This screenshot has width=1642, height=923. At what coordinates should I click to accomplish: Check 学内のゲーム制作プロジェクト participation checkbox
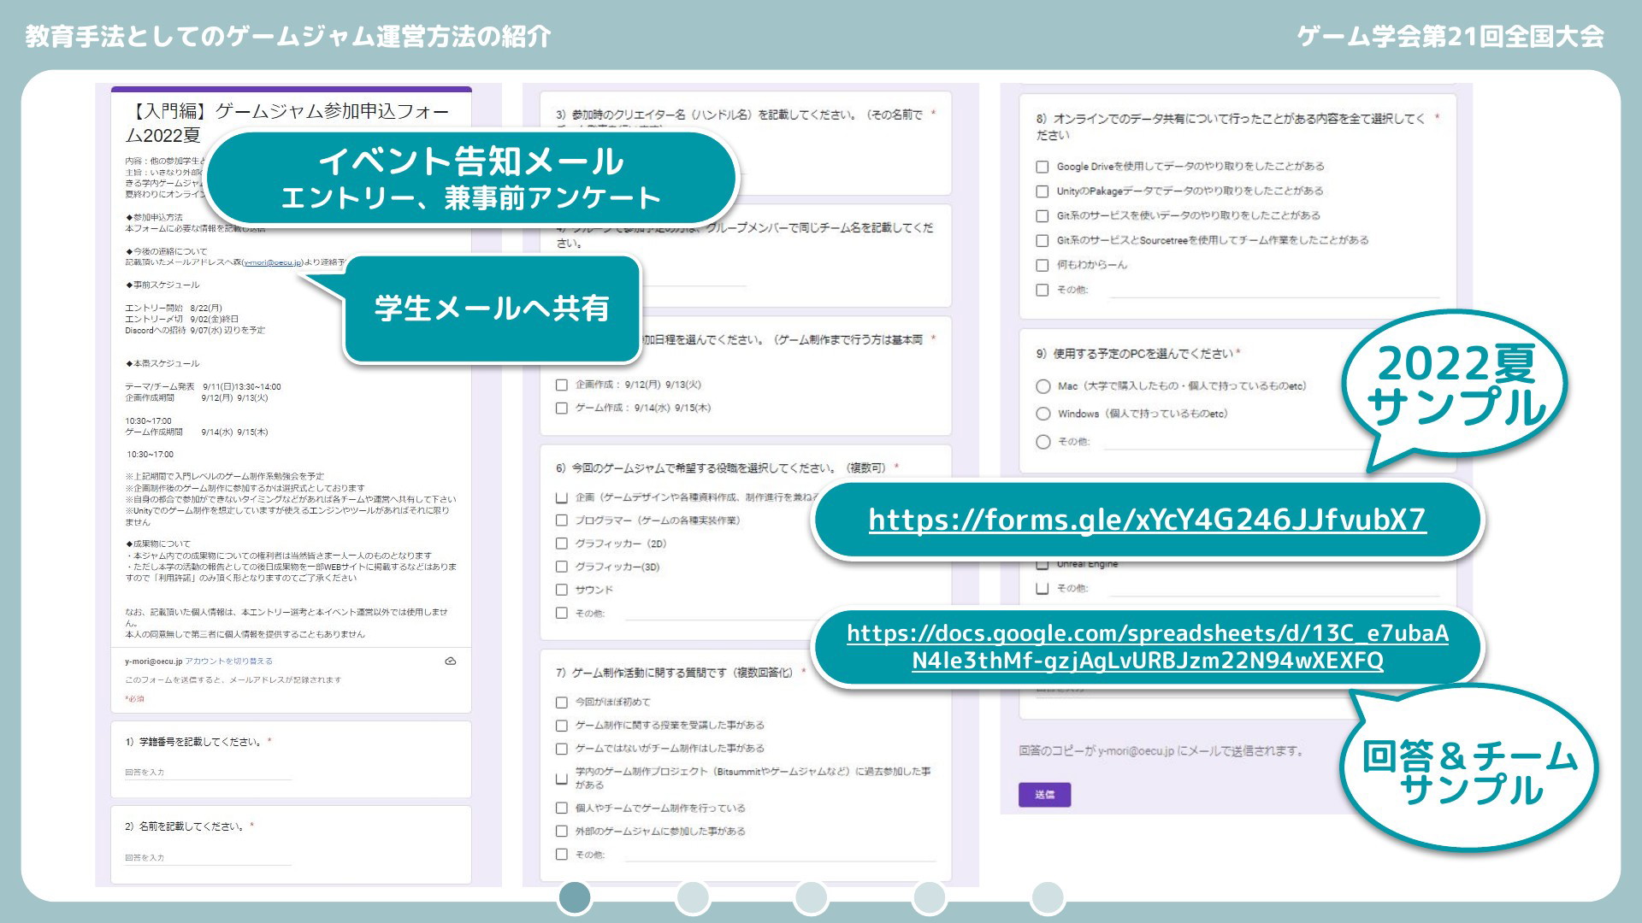562,778
